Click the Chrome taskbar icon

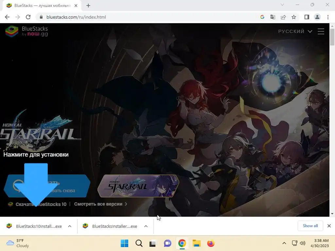pos(182,243)
